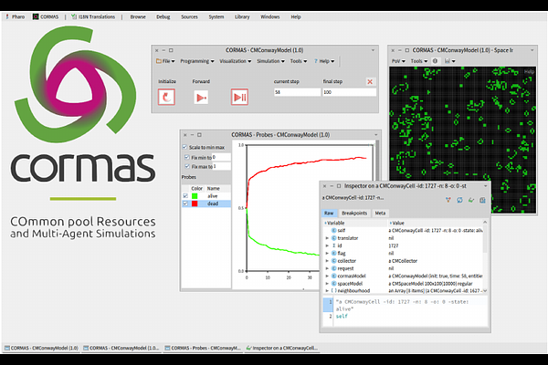Click the green alive color swatch

(195, 196)
